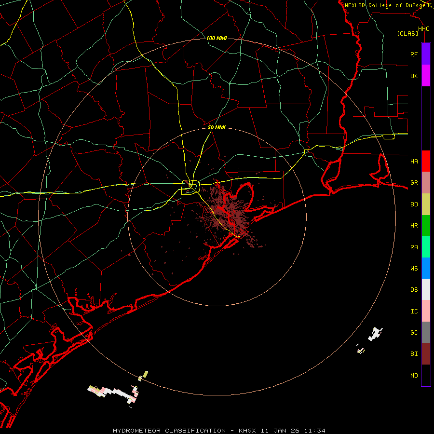The height and width of the screenshot is (434, 434).
Task: Click the BD legend label
Action: click(x=414, y=204)
